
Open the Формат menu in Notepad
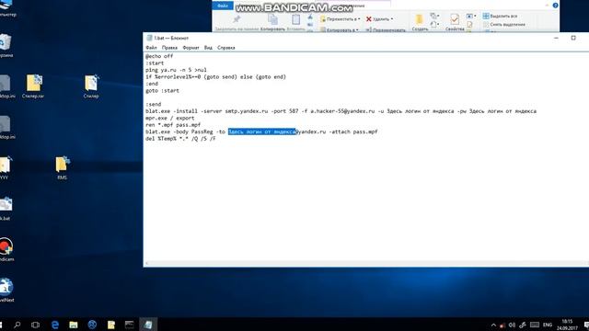pyautogui.click(x=191, y=48)
